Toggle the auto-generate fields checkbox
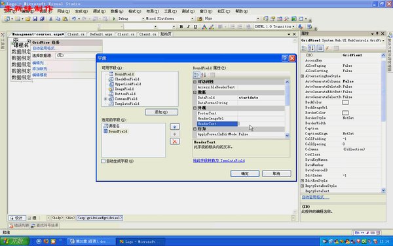The width and height of the screenshot is (393, 246). (103, 161)
